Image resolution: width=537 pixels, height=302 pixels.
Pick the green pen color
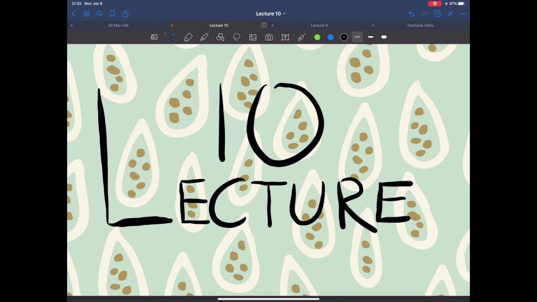[x=317, y=37]
